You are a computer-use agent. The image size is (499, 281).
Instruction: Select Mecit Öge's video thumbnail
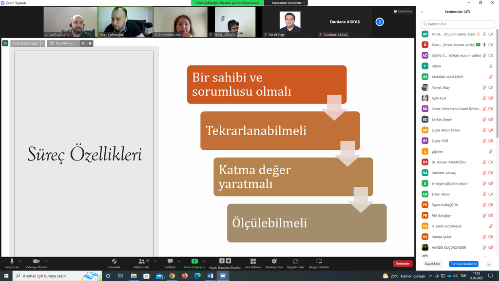point(290,22)
